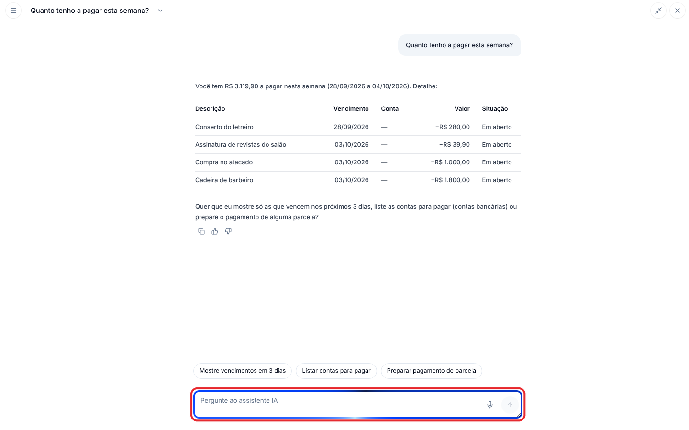This screenshot has width=689, height=430.
Task: Give thumbs down to the response
Action: [x=228, y=231]
